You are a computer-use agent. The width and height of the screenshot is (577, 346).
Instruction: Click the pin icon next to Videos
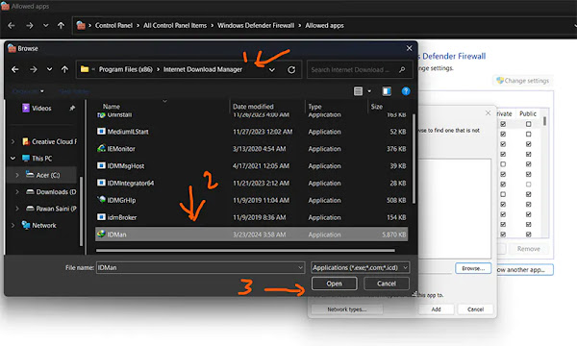click(x=72, y=108)
